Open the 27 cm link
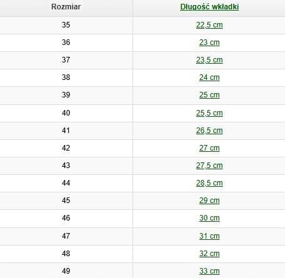 [x=209, y=148]
